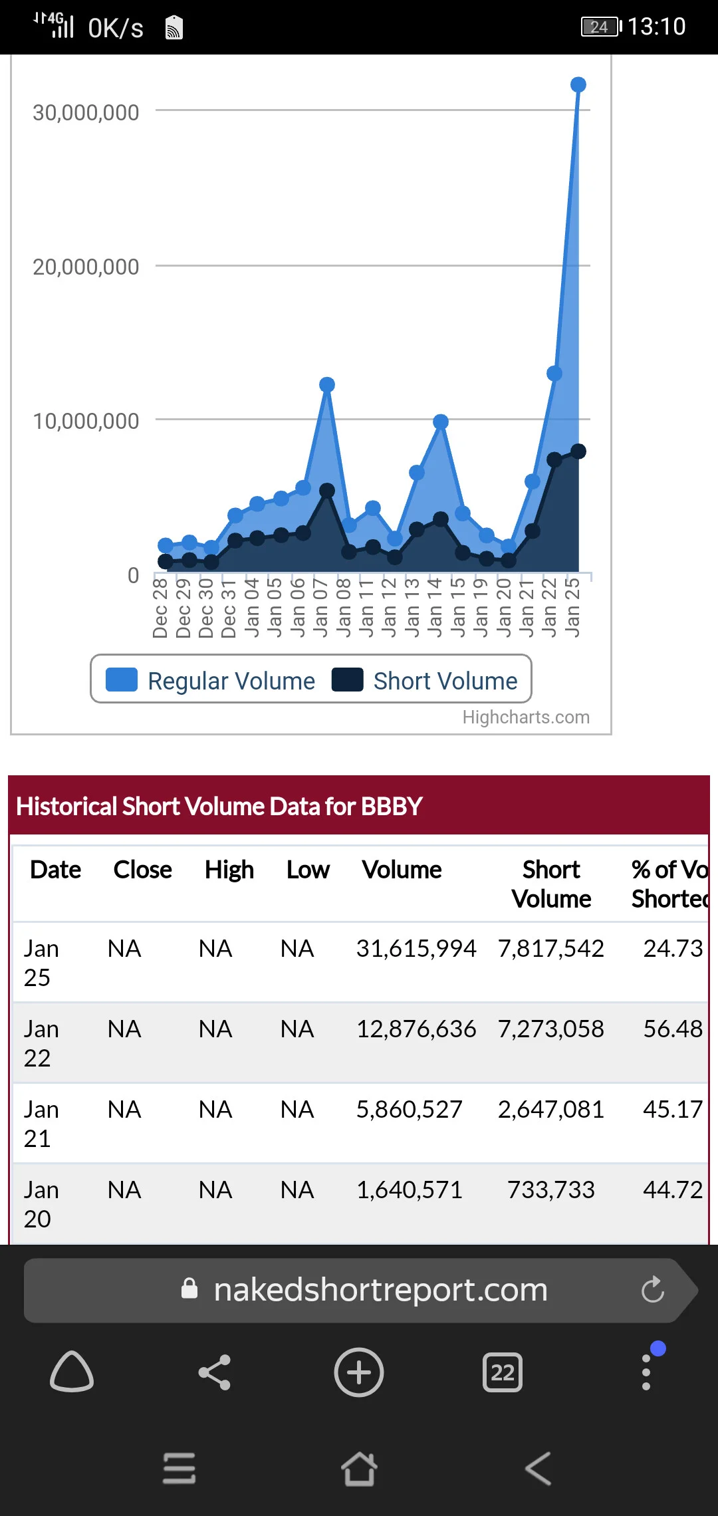Click the Short Volume dark legend swatch
718x1516 pixels.
[x=347, y=680]
